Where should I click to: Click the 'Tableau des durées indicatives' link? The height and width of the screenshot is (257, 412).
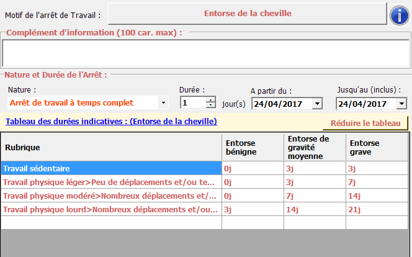[x=111, y=122]
